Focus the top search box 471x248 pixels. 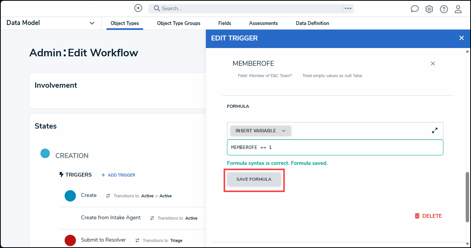tap(246, 8)
